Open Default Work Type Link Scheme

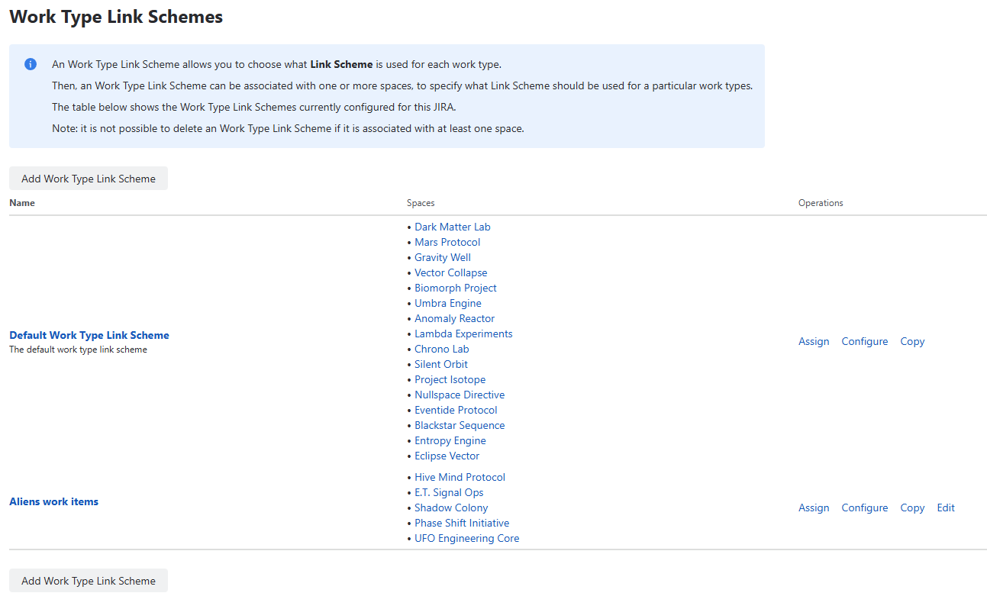click(x=89, y=335)
